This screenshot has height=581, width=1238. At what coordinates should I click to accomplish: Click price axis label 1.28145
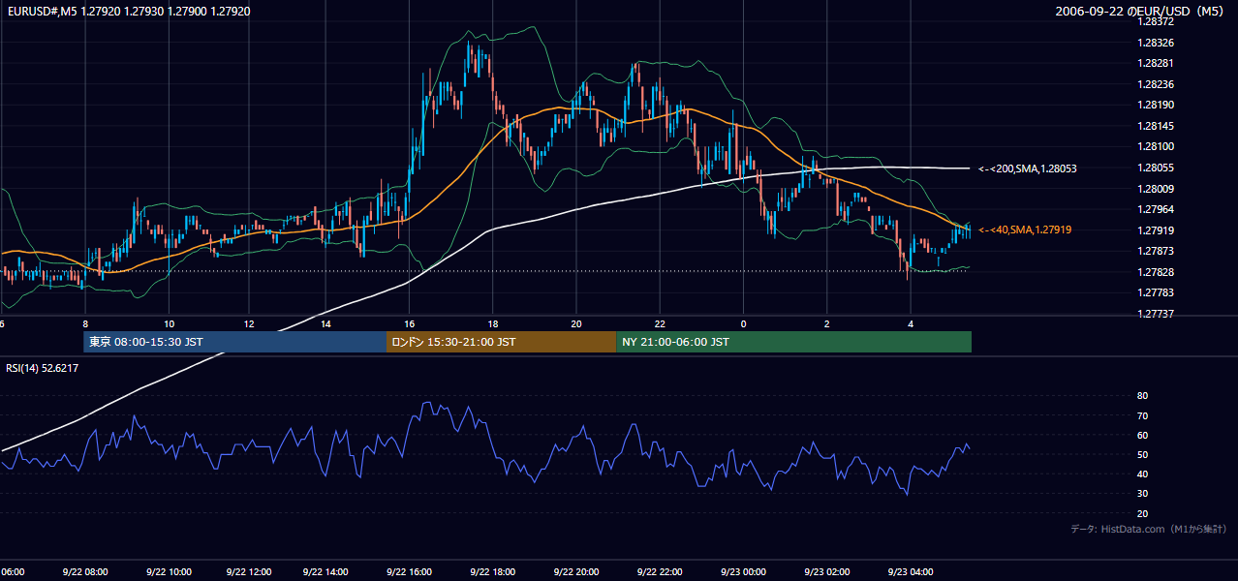point(1158,126)
